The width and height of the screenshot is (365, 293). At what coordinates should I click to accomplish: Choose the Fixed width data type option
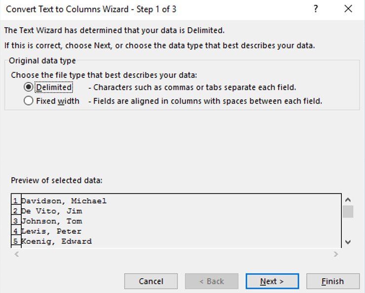29,101
